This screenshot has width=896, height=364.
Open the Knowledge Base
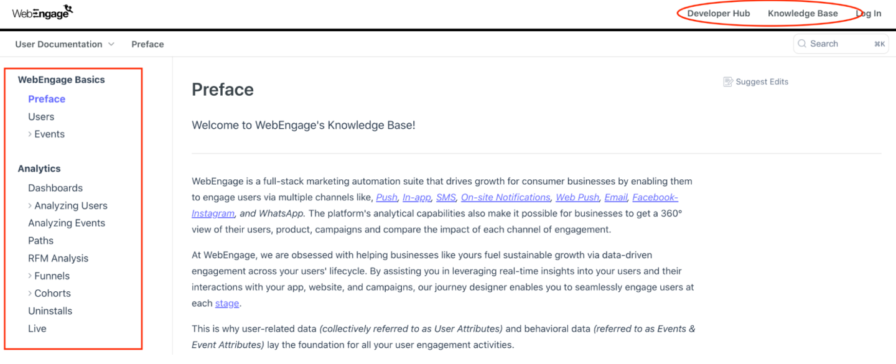pos(803,13)
